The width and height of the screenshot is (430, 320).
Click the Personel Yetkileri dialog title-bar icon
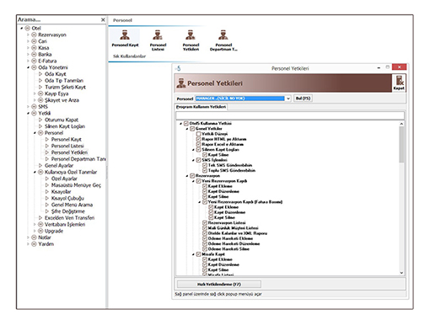tap(178, 68)
